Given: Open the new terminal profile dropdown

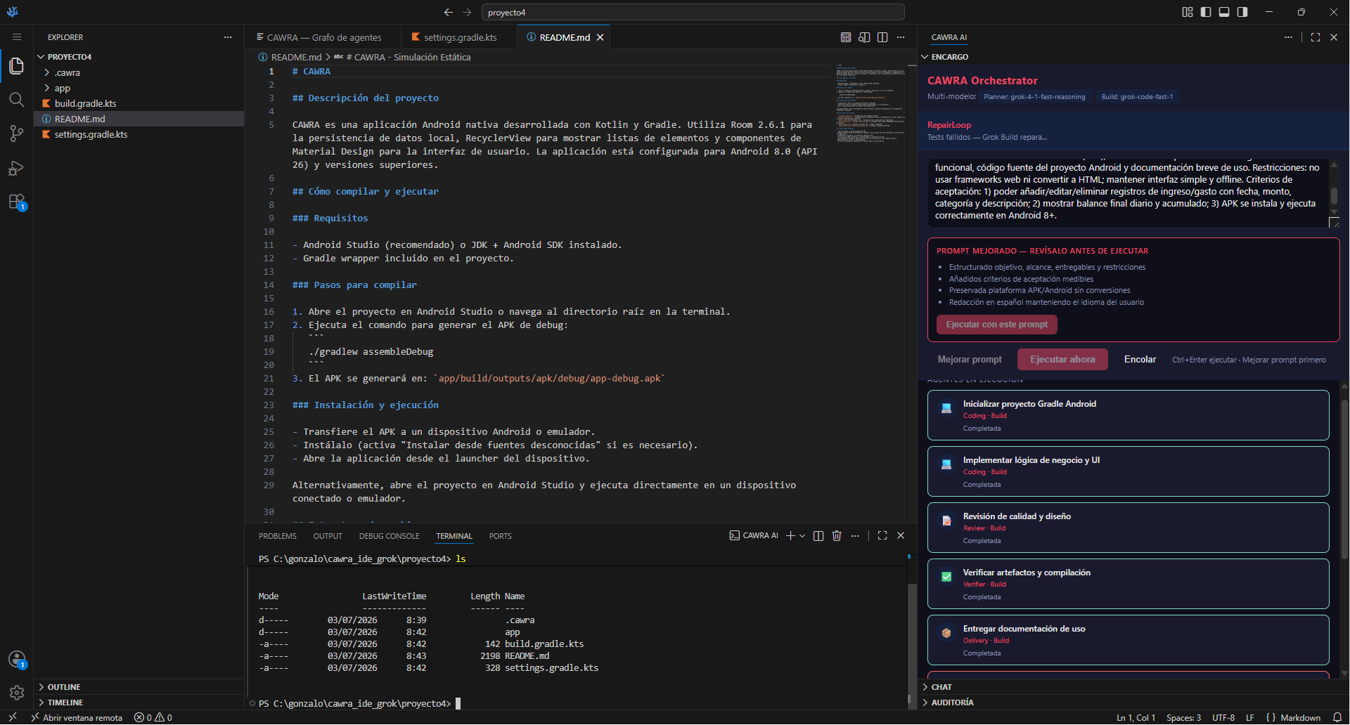Looking at the screenshot, I should pos(802,536).
